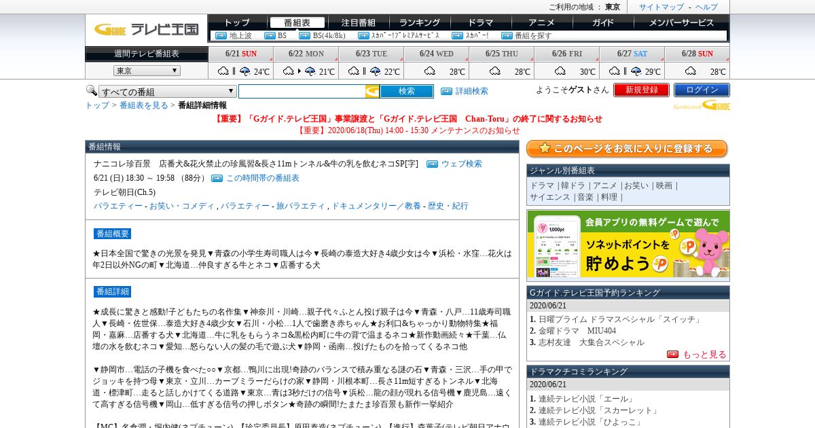Open 金曜ドラマ MIU404 ranking entry

(577, 331)
